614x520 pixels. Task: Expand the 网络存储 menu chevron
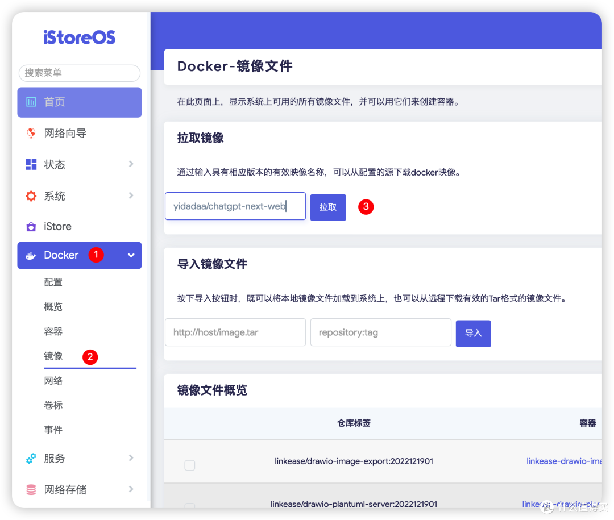(131, 489)
